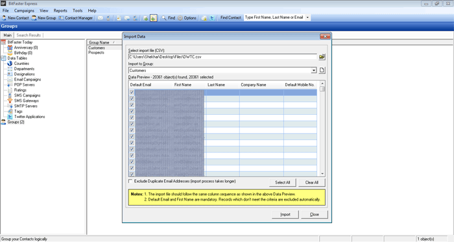This screenshot has width=454, height=242.
Task: Click the browse file folder icon
Action: 322,56
